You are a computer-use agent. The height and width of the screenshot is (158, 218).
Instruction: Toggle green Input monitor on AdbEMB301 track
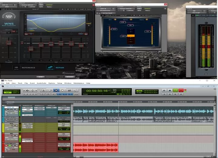point(10,146)
